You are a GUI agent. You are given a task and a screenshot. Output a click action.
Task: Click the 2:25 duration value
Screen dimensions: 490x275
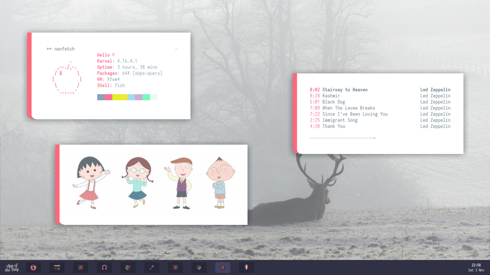click(315, 120)
